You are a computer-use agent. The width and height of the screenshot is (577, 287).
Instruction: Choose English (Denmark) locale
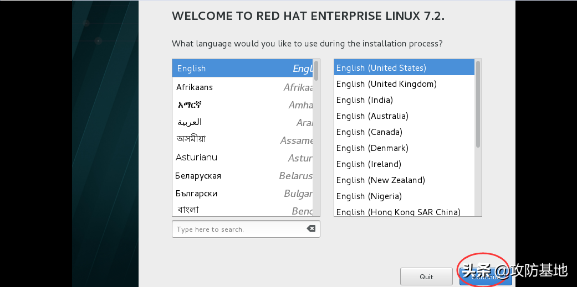[372, 148]
